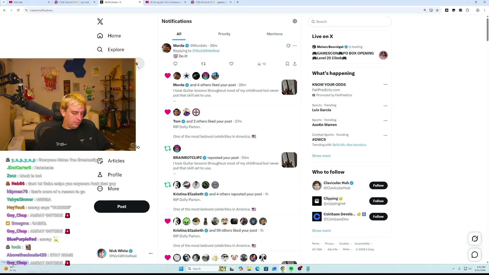Select the All notifications tab
489x275 pixels.
coord(179,34)
